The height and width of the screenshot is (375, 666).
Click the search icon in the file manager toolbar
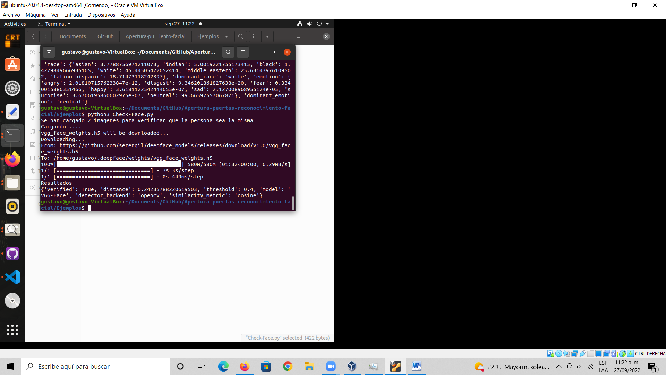(240, 36)
